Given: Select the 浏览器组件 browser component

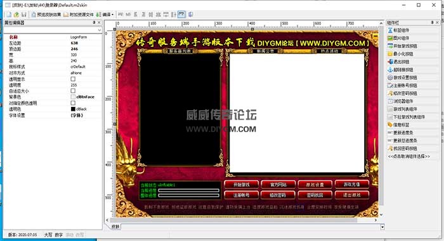Looking at the screenshot, I should (x=400, y=101).
